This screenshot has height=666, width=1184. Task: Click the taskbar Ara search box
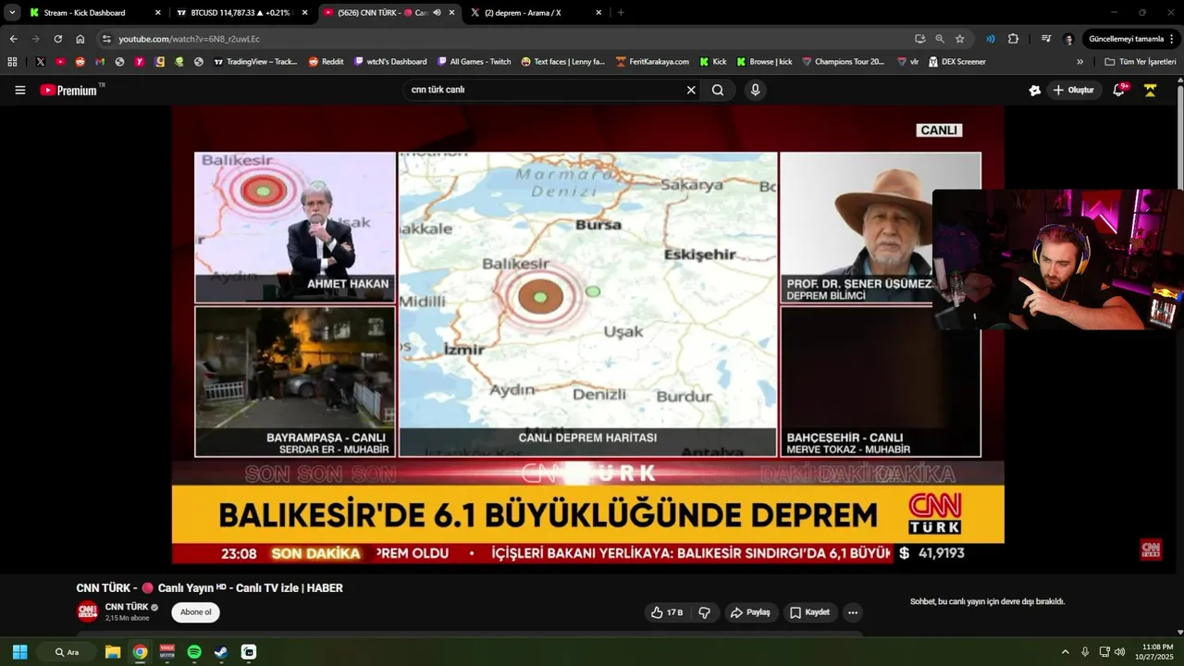tap(68, 652)
